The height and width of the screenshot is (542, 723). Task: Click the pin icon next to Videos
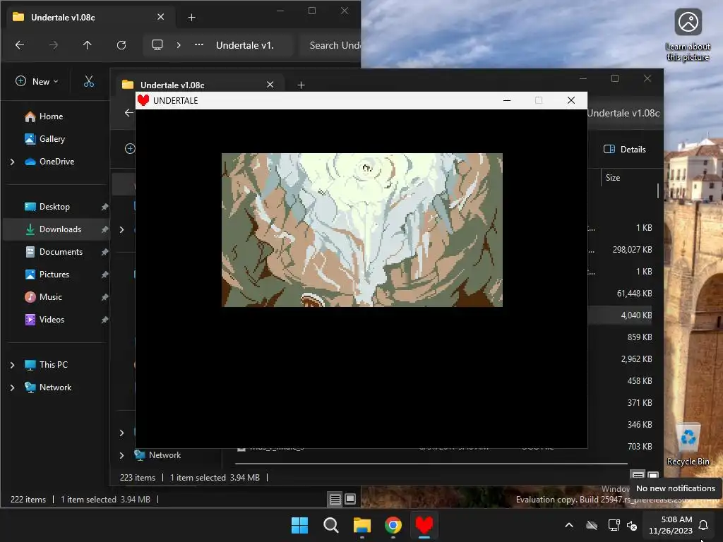coord(104,320)
